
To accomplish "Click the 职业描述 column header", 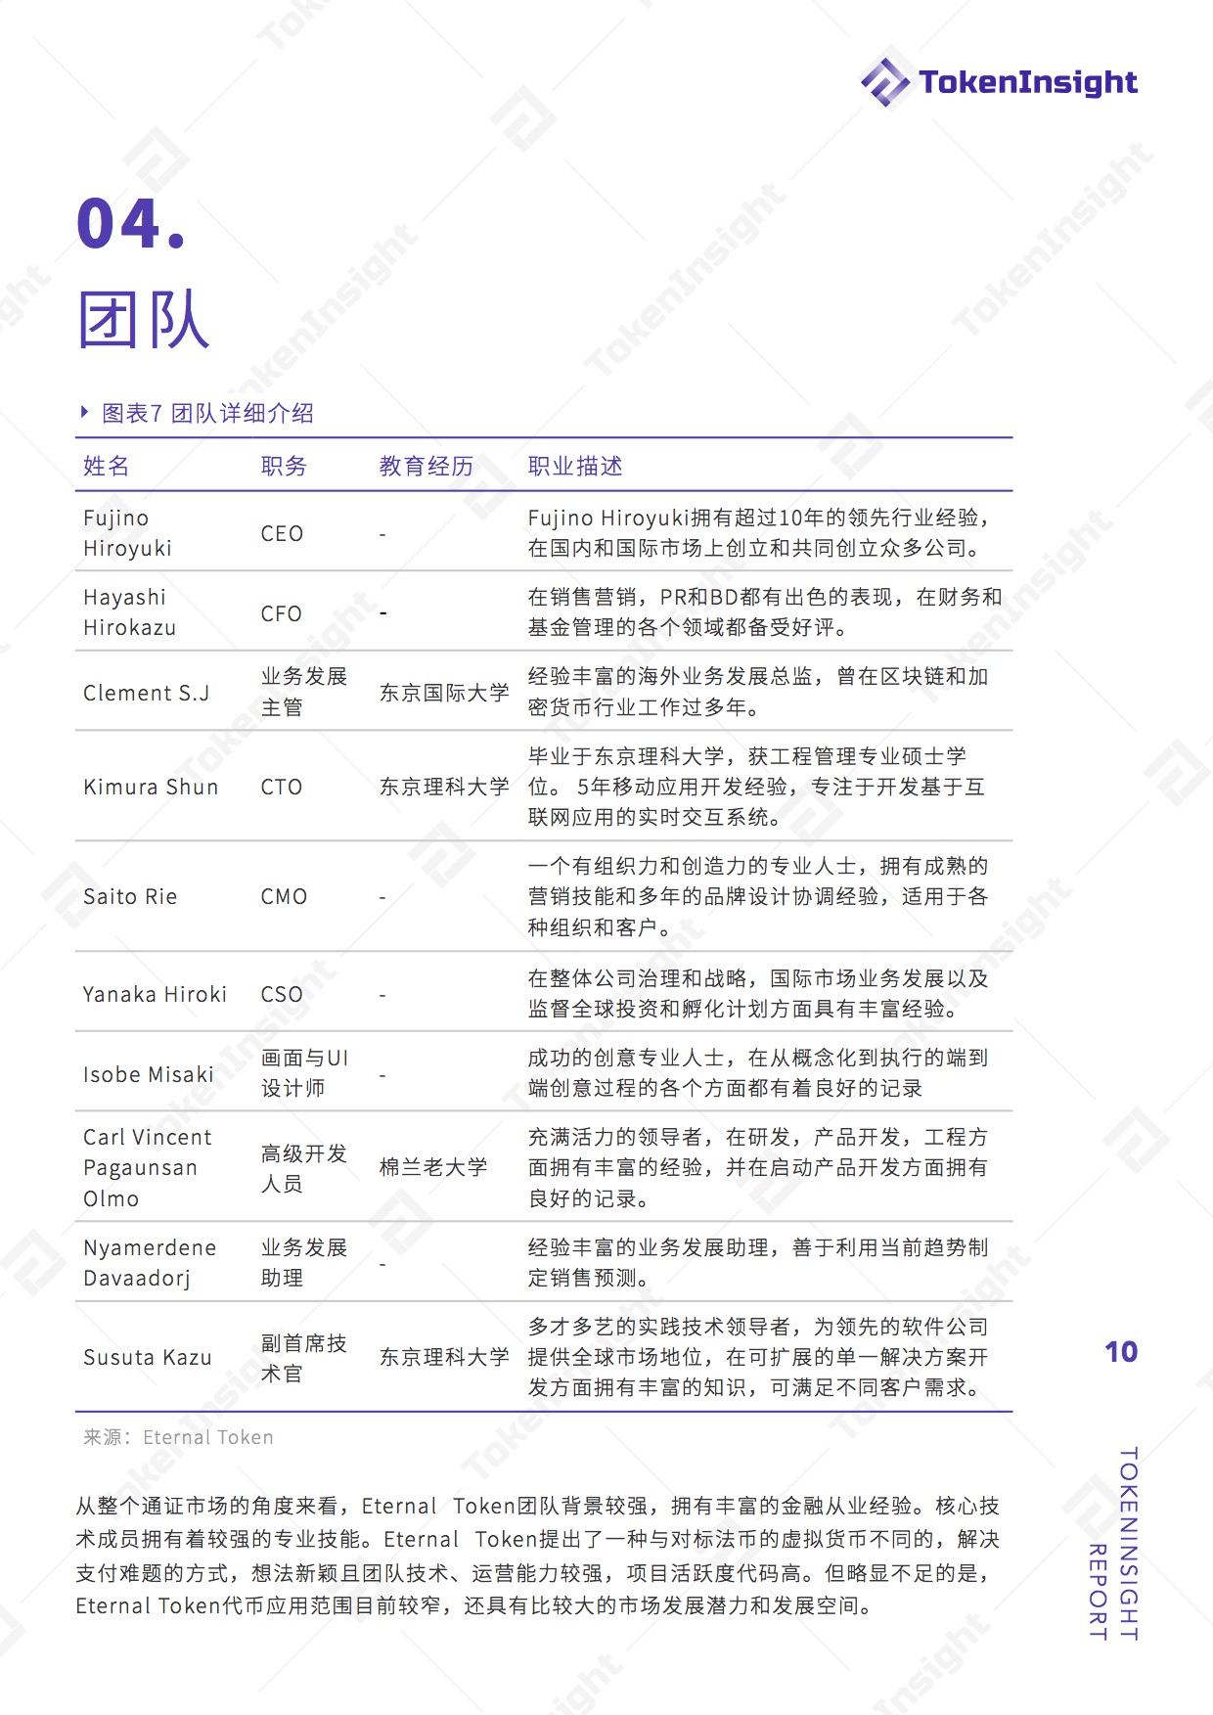I will click(x=575, y=466).
